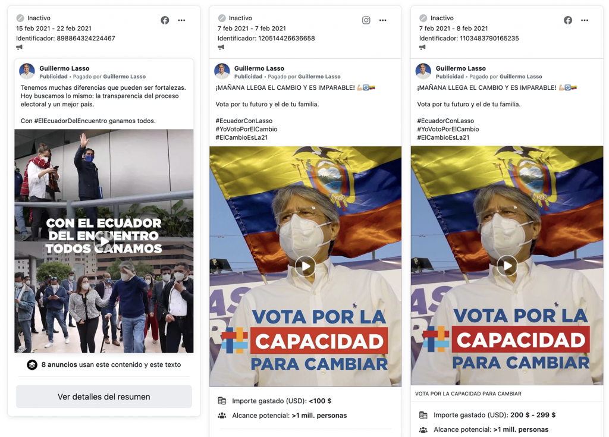Image resolution: width=609 pixels, height=437 pixels.
Task: Click the megaphone icon under identifier 120514426636658
Action: [x=221, y=47]
